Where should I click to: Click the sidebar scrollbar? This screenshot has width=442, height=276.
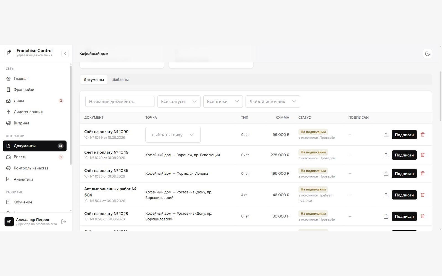71,115
